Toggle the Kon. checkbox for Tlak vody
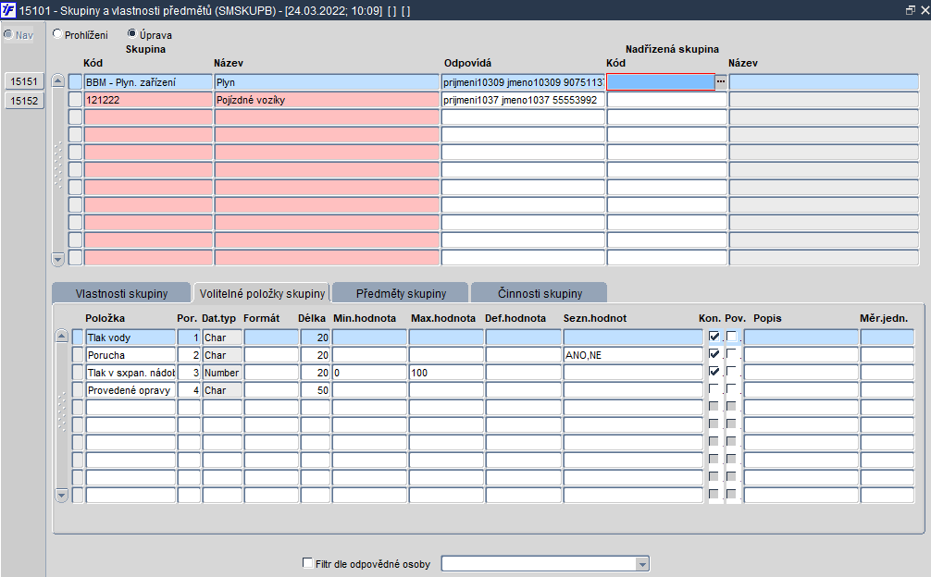931x577 pixels. 714,337
